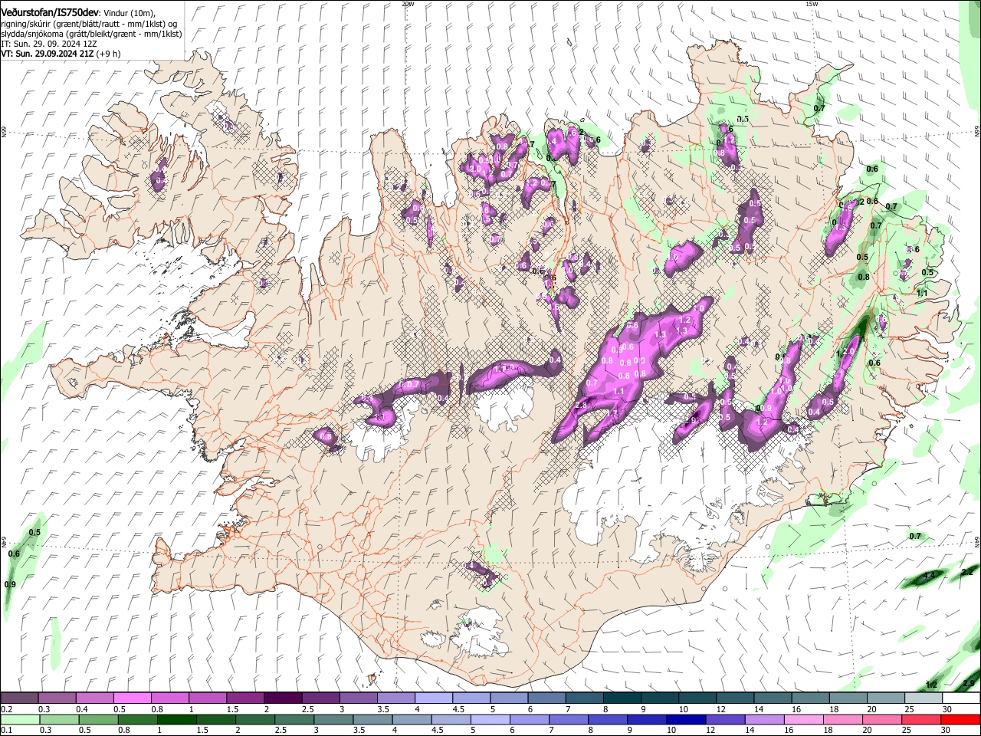Click the 25 label in upper legend row
Image resolution: width=981 pixels, height=736 pixels.
pos(909,709)
